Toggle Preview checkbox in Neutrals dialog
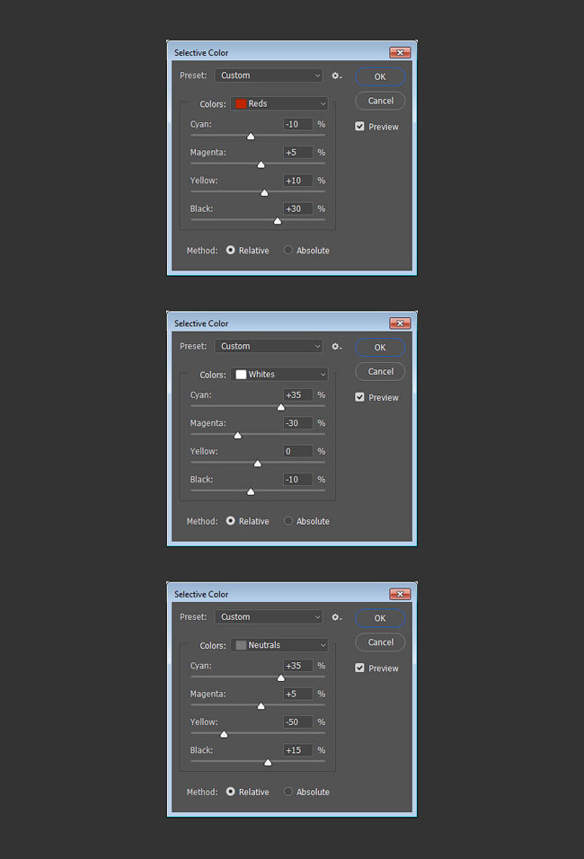The image size is (584, 859). tap(359, 668)
